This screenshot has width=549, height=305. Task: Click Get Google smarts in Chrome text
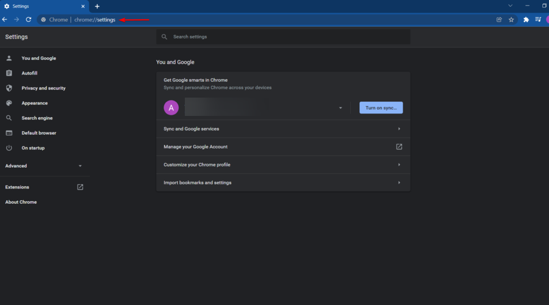tap(195, 80)
